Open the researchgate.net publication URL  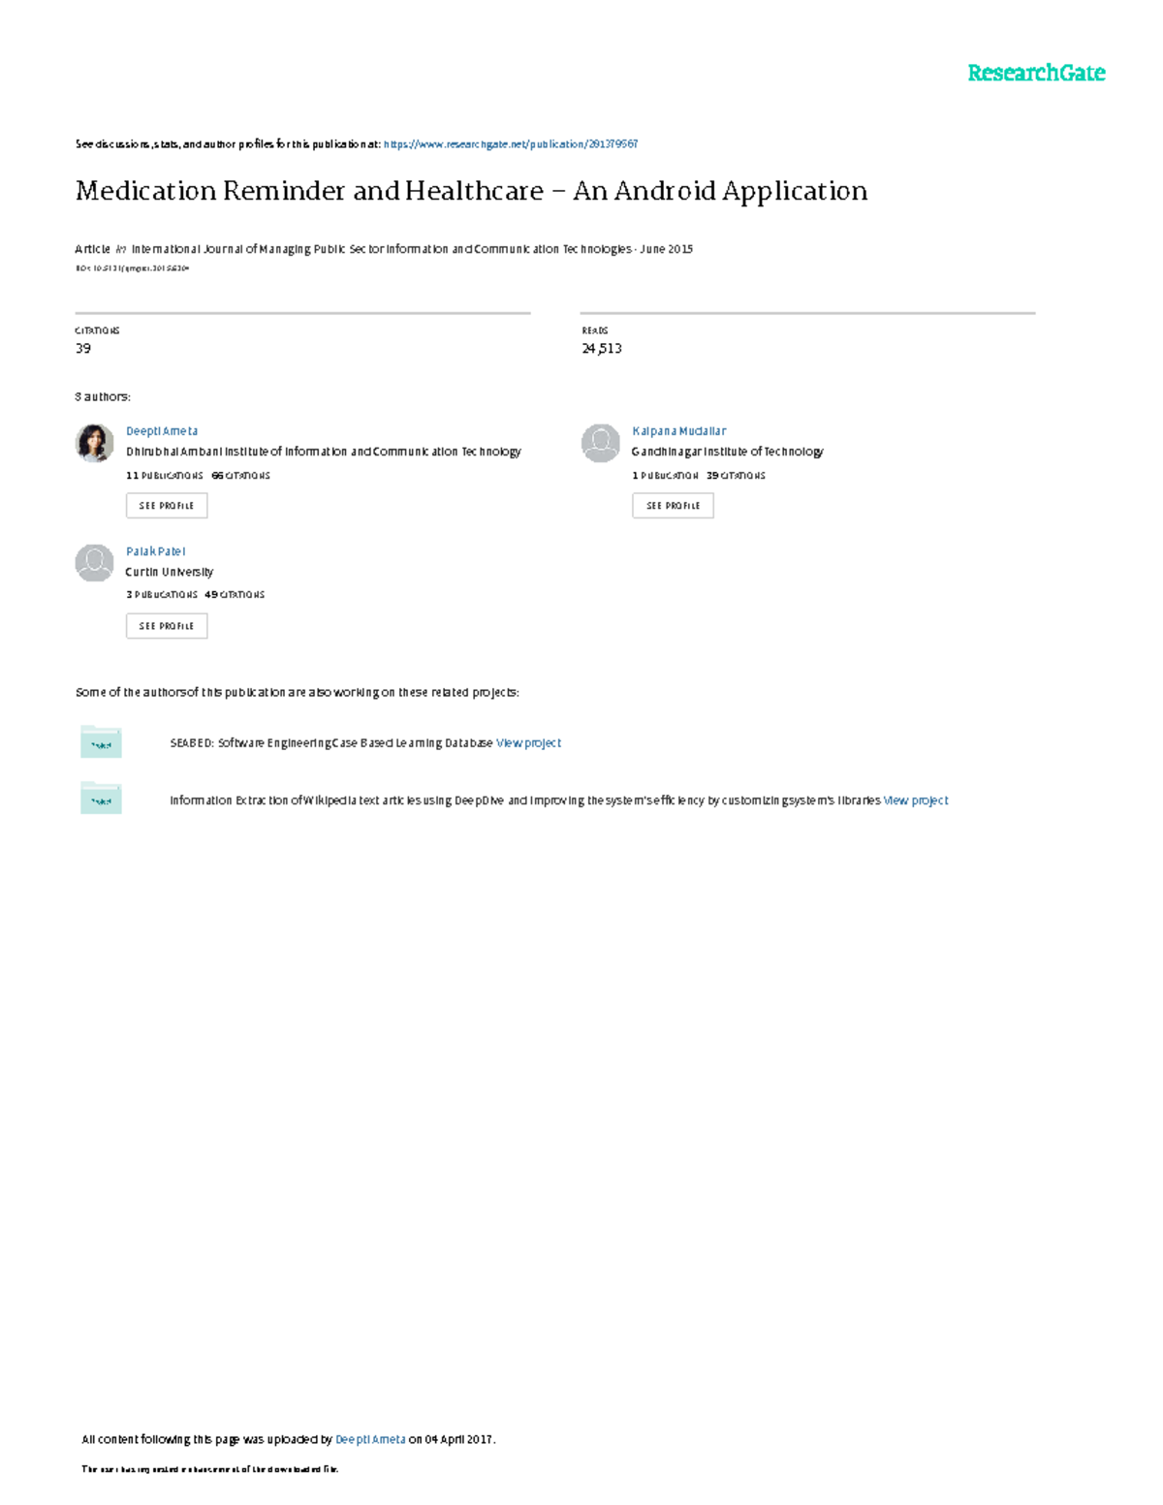coord(511,144)
